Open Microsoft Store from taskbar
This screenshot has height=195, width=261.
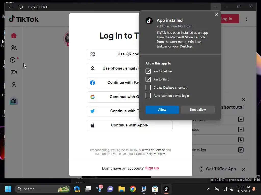tap(155, 189)
